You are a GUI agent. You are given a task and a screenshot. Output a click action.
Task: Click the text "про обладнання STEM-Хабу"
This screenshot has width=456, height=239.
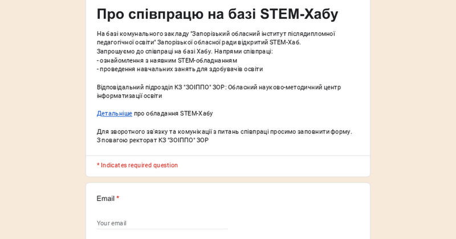(173, 113)
